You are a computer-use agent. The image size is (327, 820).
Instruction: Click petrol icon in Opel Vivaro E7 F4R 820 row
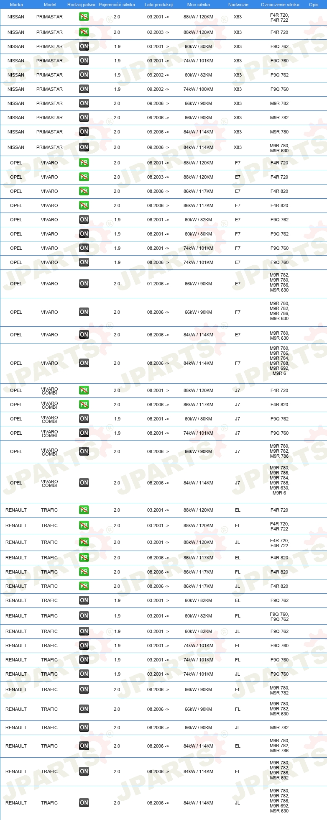point(84,191)
